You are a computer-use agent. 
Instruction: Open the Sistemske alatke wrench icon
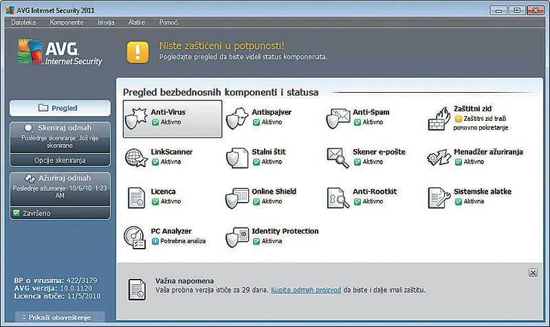[439, 198]
